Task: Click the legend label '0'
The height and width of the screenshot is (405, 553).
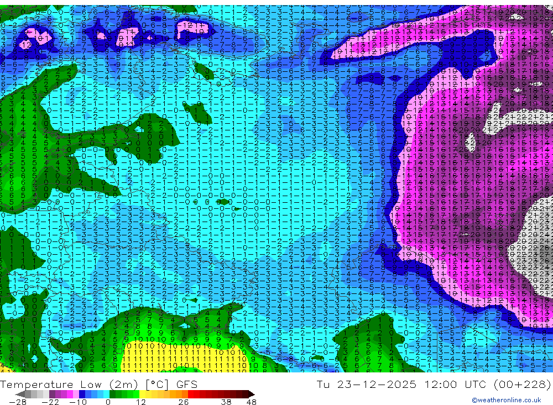Action: [108, 402]
